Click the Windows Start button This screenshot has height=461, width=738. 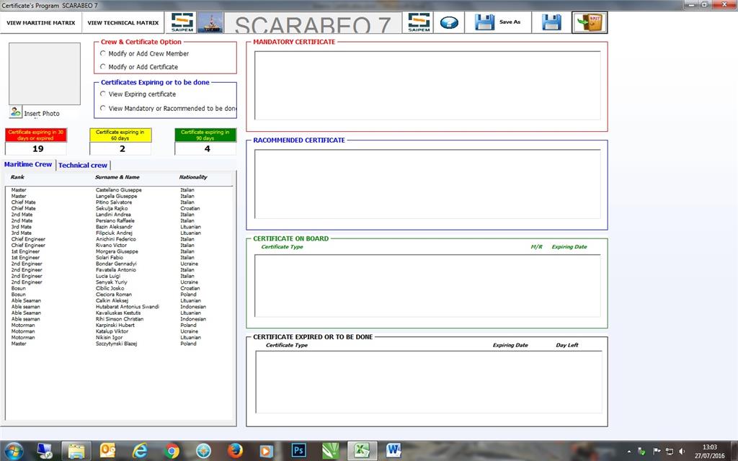click(x=13, y=451)
